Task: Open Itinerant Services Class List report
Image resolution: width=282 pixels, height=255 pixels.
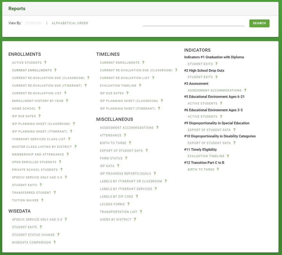Action: pos(39,139)
